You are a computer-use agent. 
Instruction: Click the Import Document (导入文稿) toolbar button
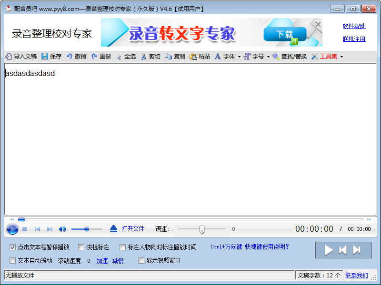click(21, 57)
